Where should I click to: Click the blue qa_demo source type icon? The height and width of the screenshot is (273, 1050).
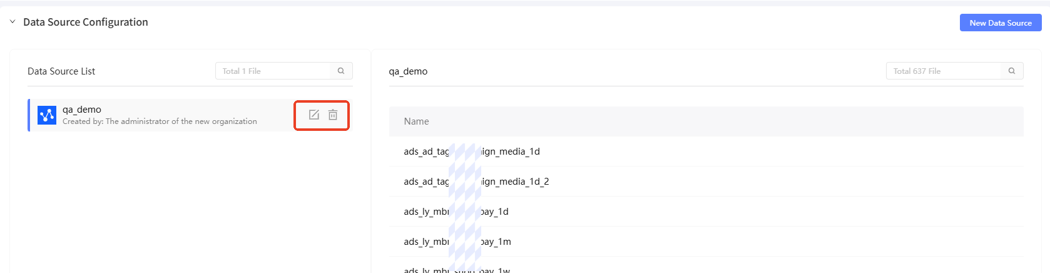47,115
